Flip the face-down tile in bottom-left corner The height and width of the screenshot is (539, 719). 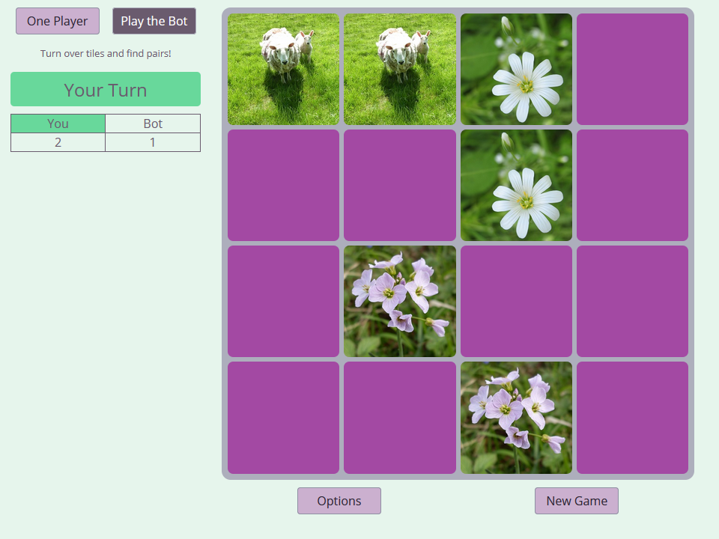click(284, 418)
